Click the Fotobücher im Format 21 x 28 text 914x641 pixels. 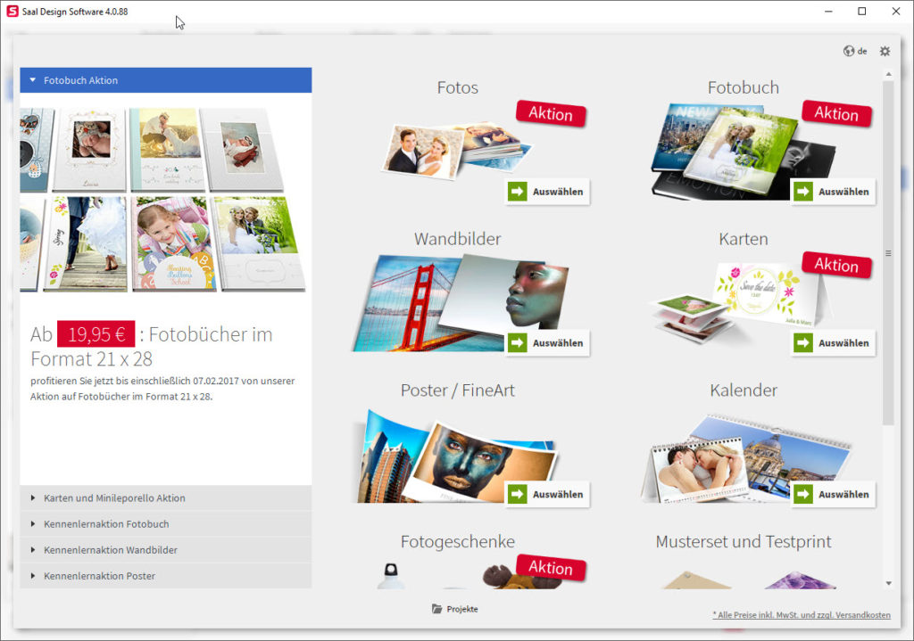click(x=152, y=347)
